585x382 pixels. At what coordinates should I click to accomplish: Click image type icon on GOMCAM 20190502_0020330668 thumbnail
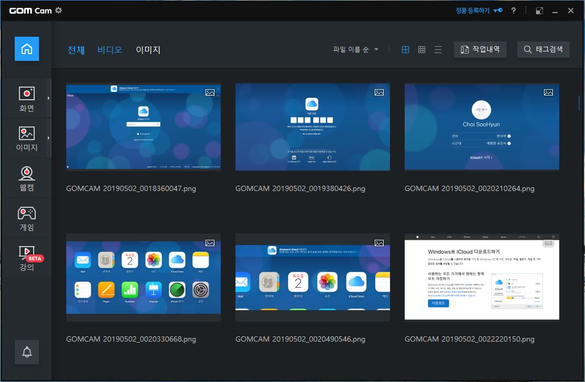(x=210, y=243)
